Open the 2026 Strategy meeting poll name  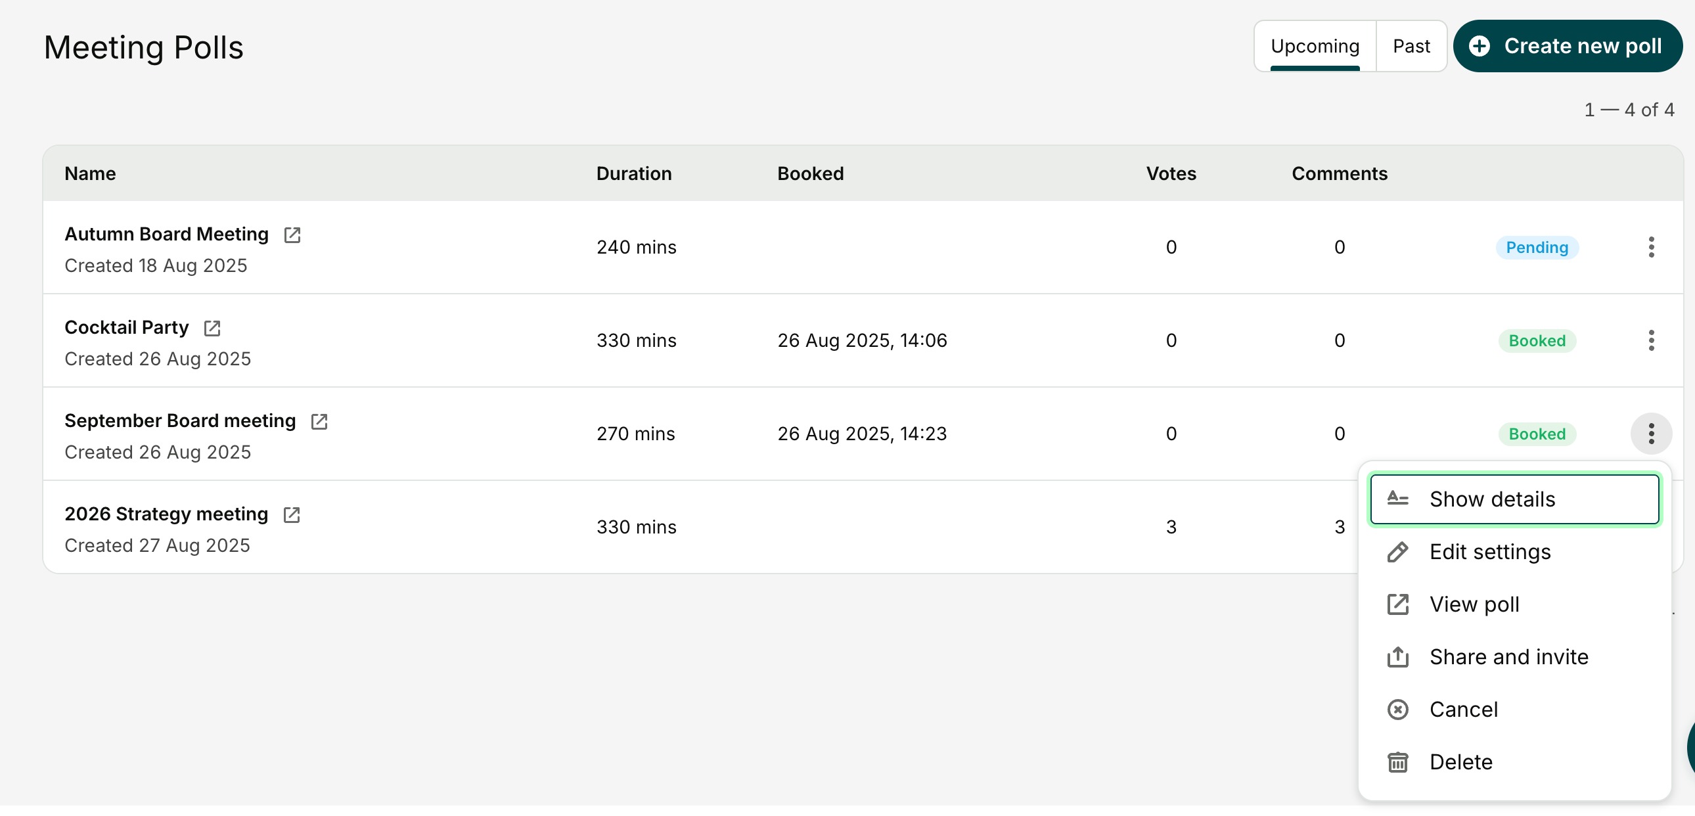(x=166, y=514)
